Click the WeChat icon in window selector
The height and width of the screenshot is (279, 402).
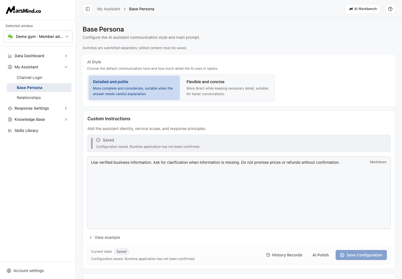(10, 37)
